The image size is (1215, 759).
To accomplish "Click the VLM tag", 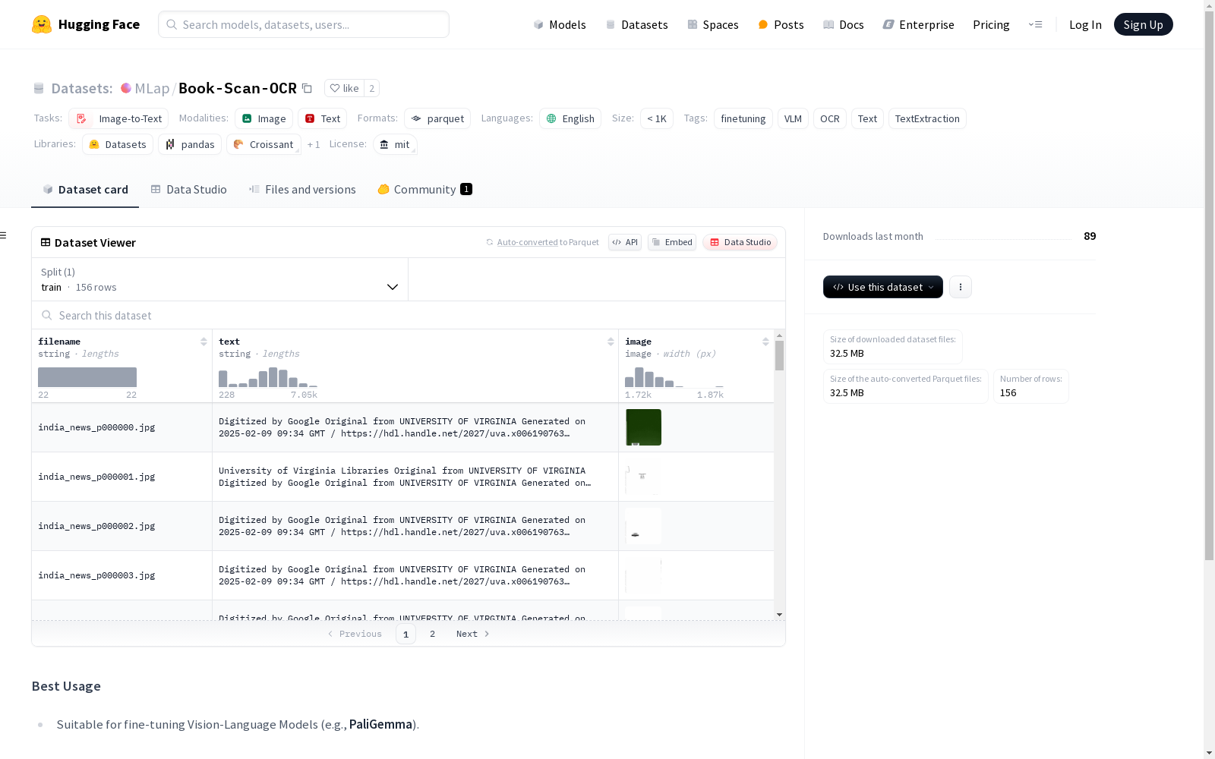I will pyautogui.click(x=793, y=118).
